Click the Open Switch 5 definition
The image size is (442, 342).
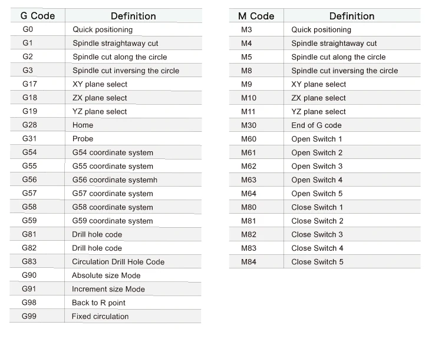(x=317, y=194)
